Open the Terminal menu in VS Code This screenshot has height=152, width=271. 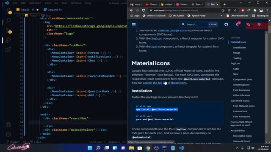pyautogui.click(x=76, y=3)
